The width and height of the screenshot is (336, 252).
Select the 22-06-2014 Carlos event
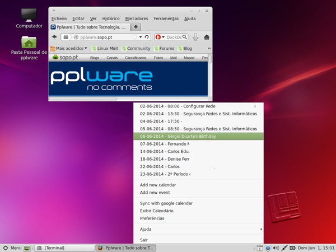[198, 166]
